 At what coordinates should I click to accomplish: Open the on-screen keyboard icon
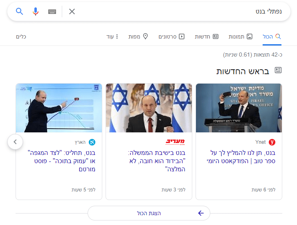(52, 11)
